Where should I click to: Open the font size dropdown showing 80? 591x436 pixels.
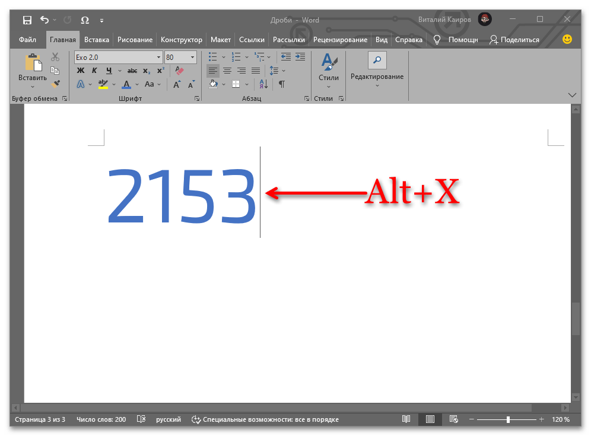(192, 57)
